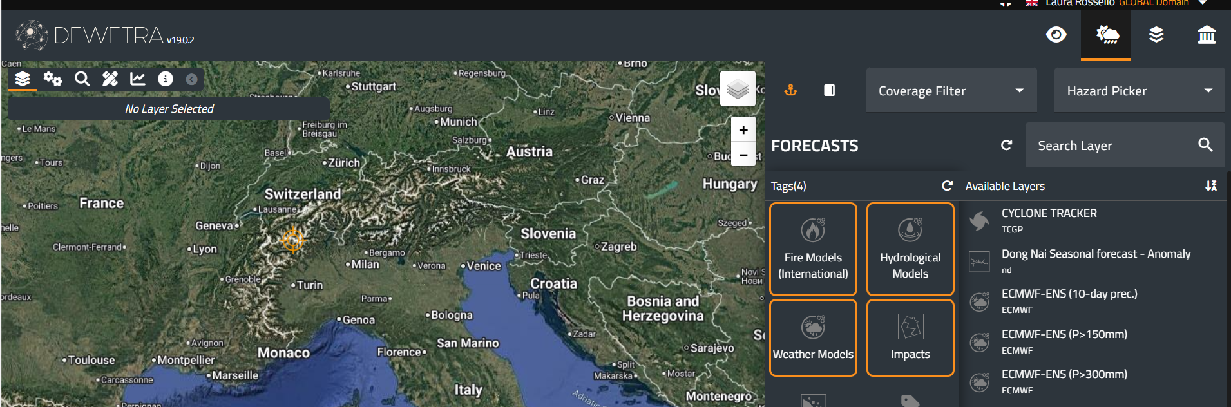The image size is (1231, 407).
Task: Click the Search Layer input field
Action: (x=1111, y=146)
